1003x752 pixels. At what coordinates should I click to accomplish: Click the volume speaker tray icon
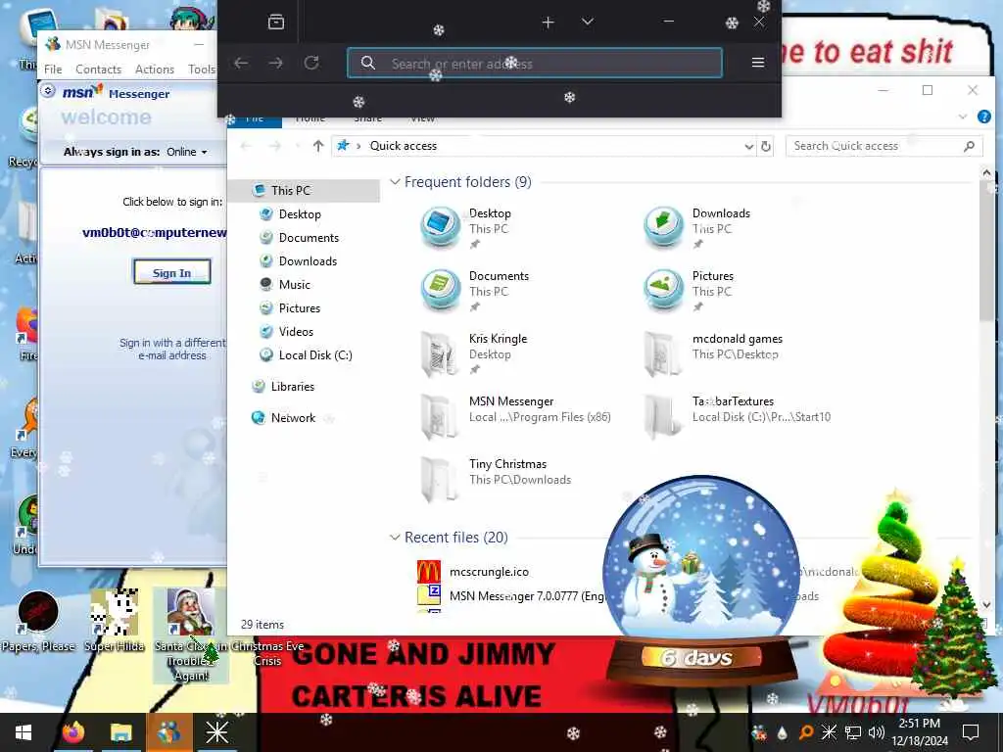click(x=877, y=732)
